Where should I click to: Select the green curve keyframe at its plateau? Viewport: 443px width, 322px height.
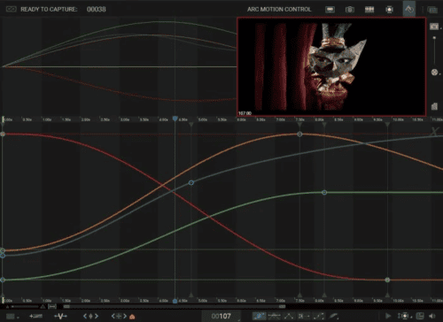(x=324, y=193)
